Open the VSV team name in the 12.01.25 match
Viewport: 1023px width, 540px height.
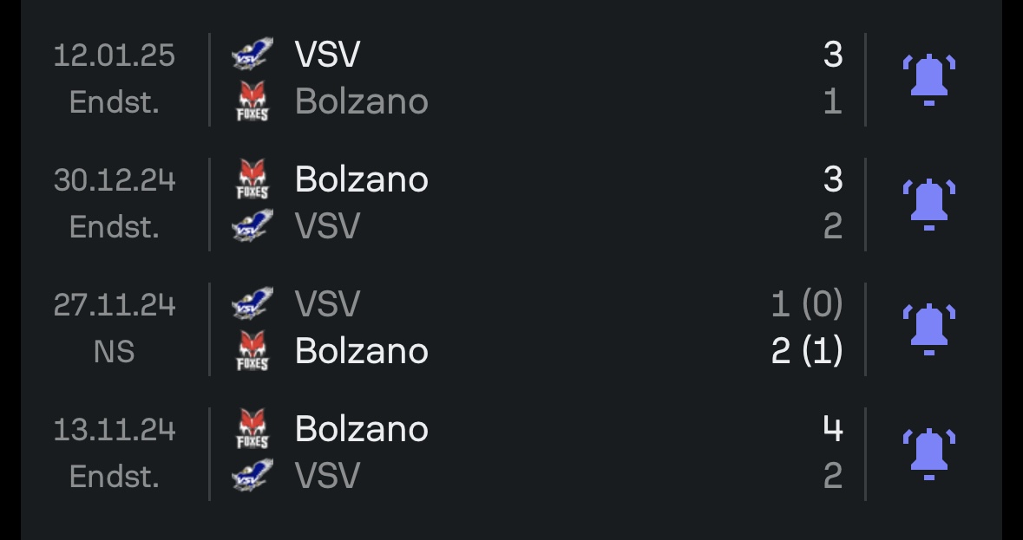(x=327, y=55)
